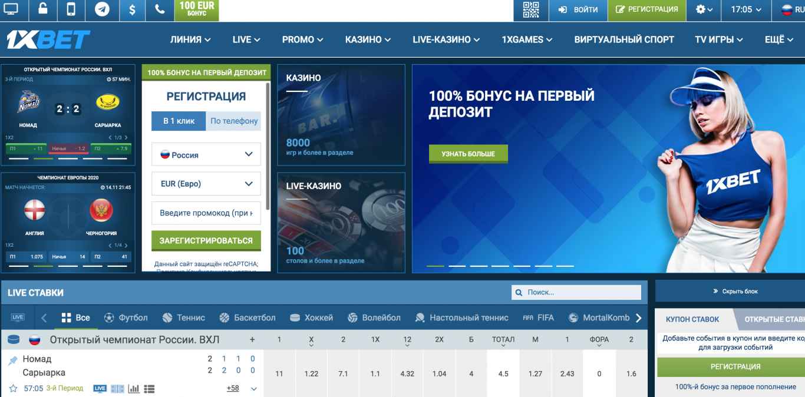Screen dimensions: 805x397
Task: Filter live bets by Баскетбол
Action: (248, 317)
